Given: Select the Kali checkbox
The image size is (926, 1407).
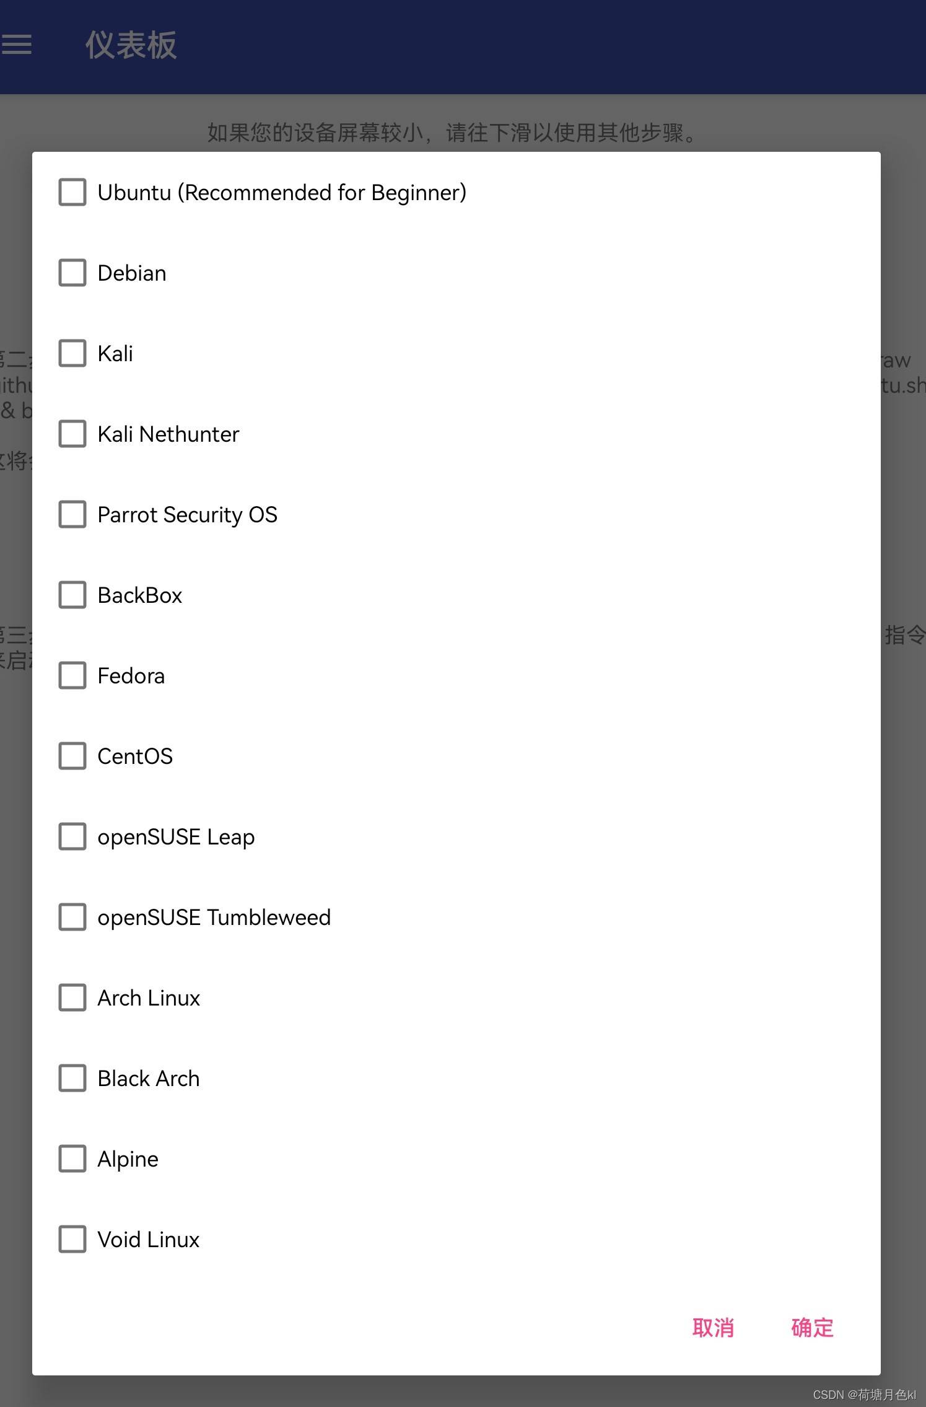Looking at the screenshot, I should click(x=72, y=353).
